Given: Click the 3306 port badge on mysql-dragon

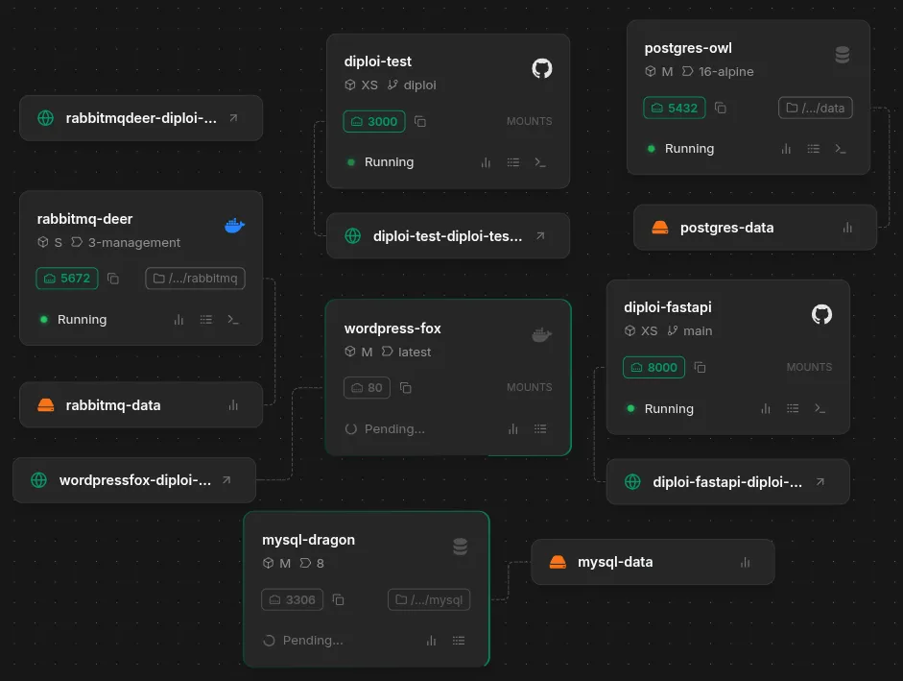Looking at the screenshot, I should coord(292,598).
